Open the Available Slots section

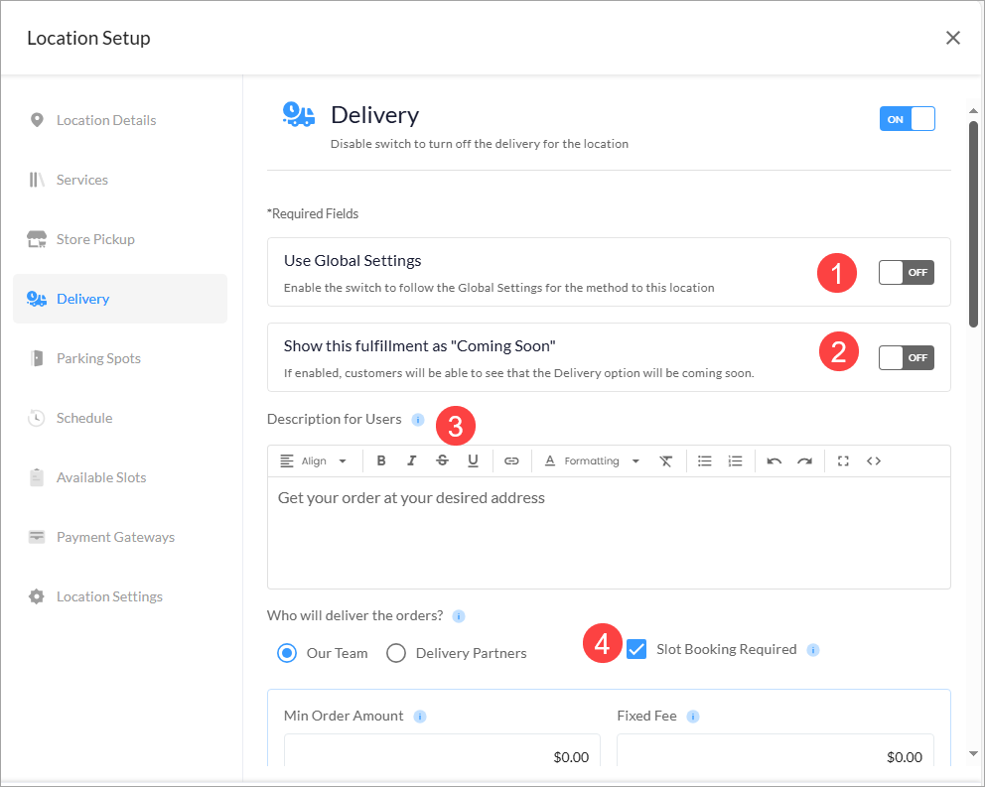click(120, 477)
